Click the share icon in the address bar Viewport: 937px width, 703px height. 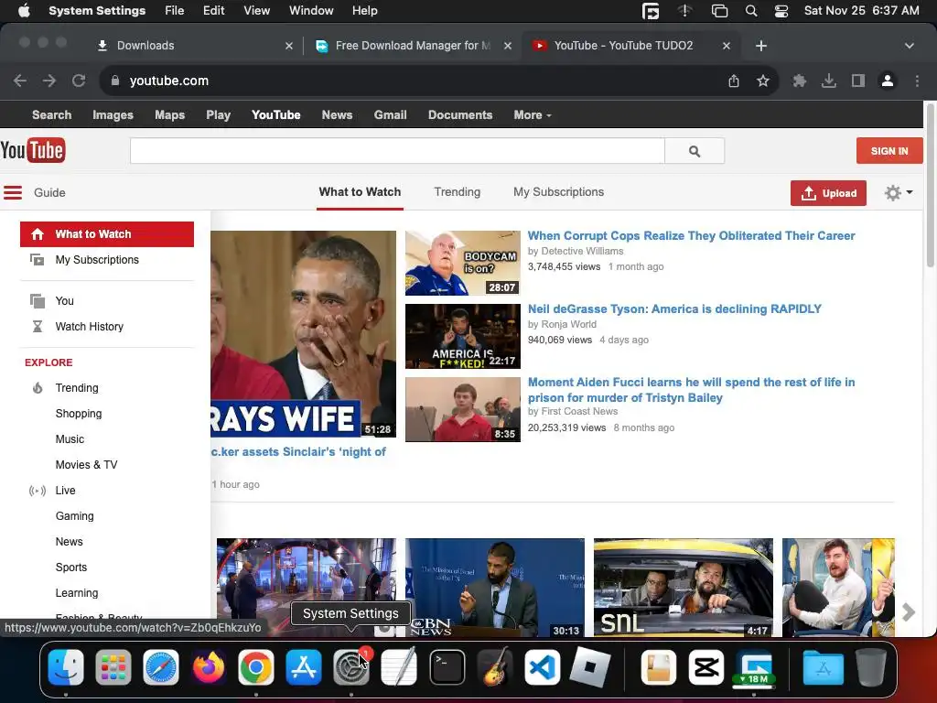[x=734, y=81]
